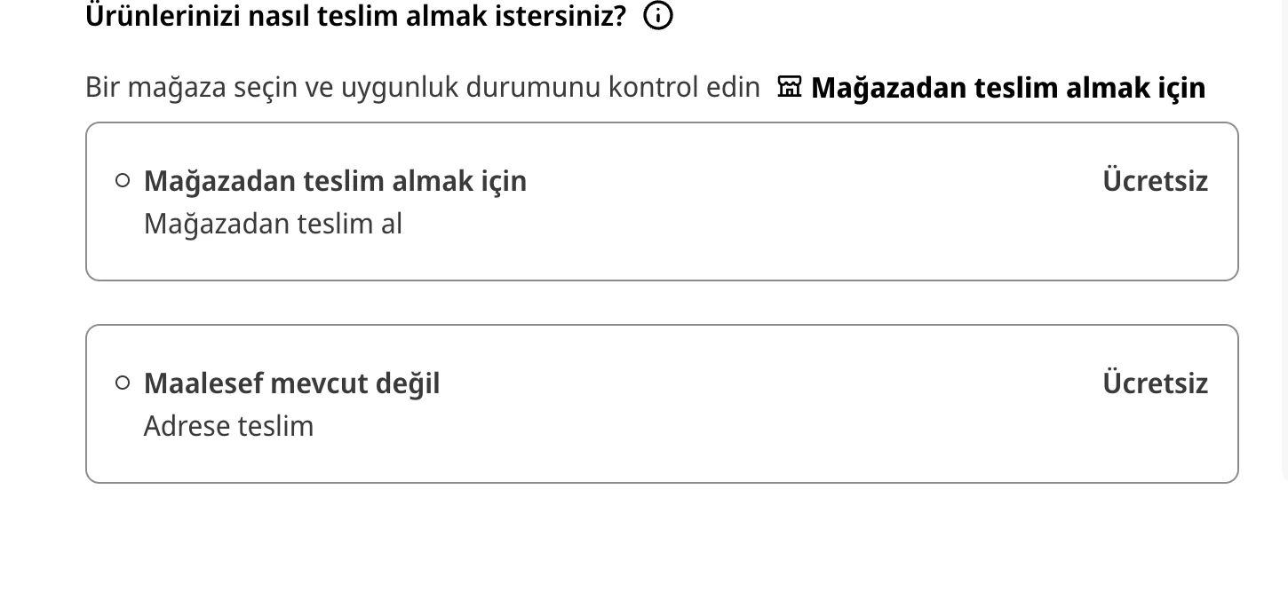Click Ücretsiz price in store pickup card

click(x=1155, y=181)
